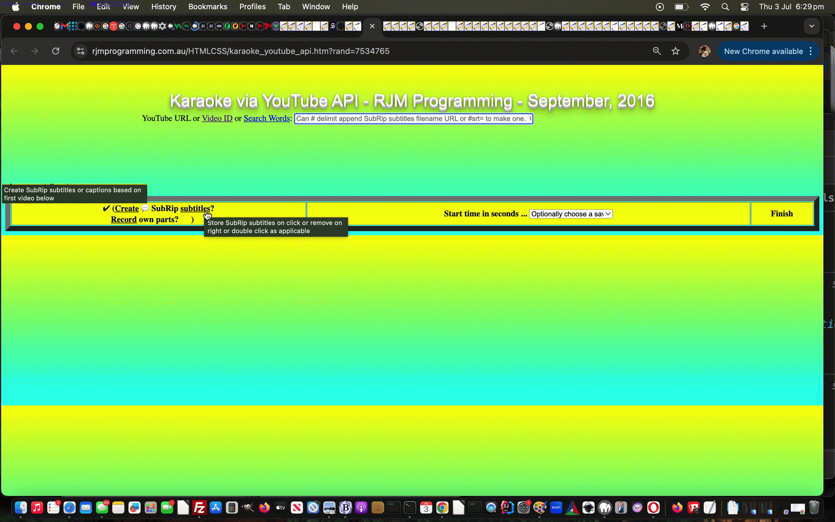The height and width of the screenshot is (522, 835).
Task: Open the Optionally choose a saved dropdown
Action: tap(570, 214)
